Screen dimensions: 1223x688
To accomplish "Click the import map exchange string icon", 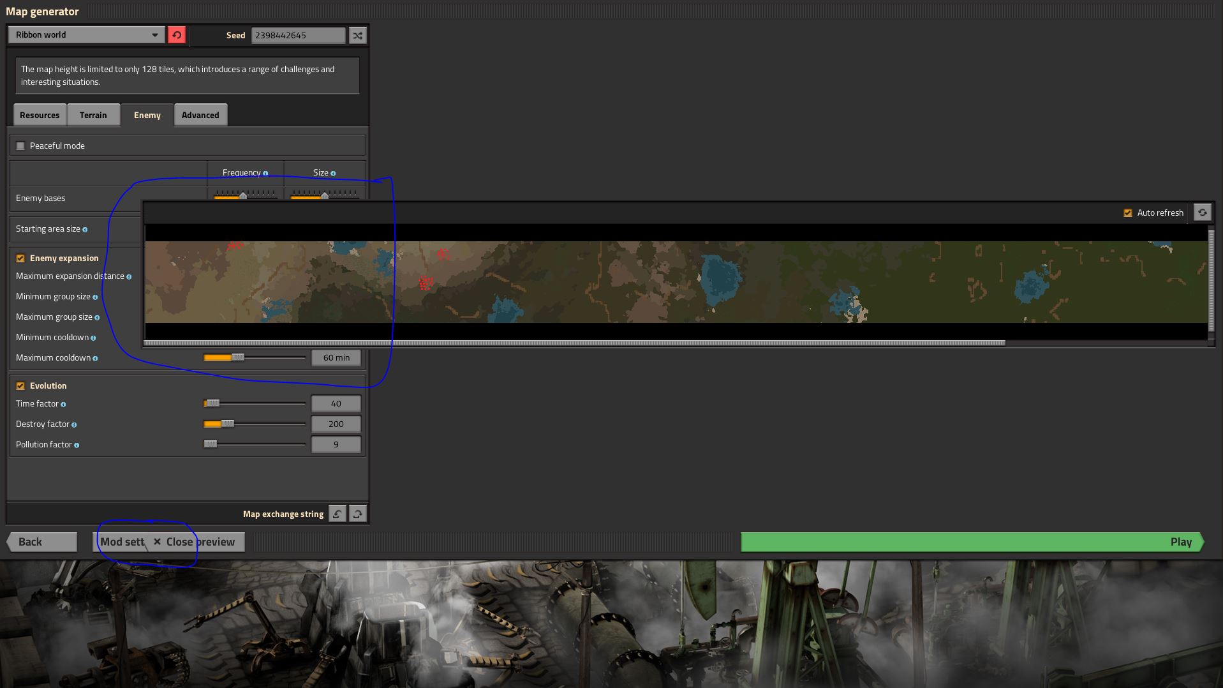I will click(337, 514).
